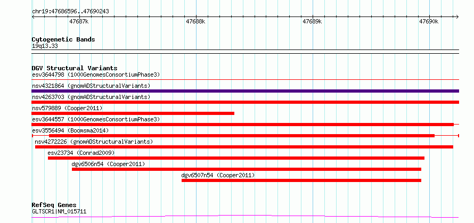The height and width of the screenshot is (223, 474).
Task: Click the dgv6507n54 red variant bar
Action: (x=301, y=180)
